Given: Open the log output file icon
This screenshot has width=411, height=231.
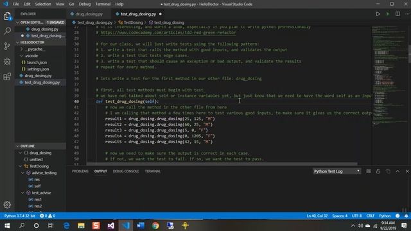Looking at the screenshot, I should [x=388, y=171].
